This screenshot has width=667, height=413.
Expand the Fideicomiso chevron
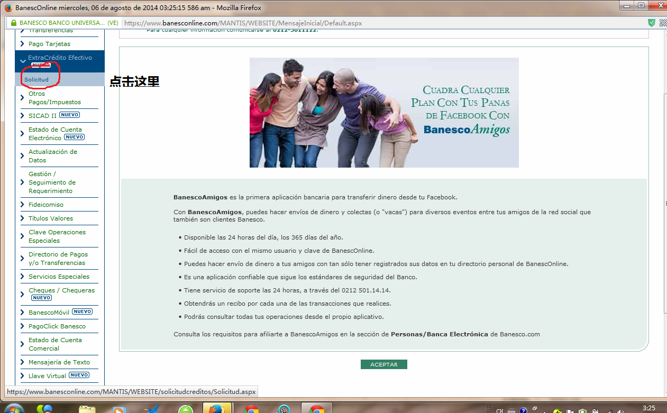pos(23,205)
